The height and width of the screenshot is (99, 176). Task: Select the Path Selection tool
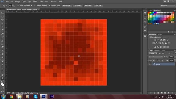pyautogui.click(x=2, y=68)
